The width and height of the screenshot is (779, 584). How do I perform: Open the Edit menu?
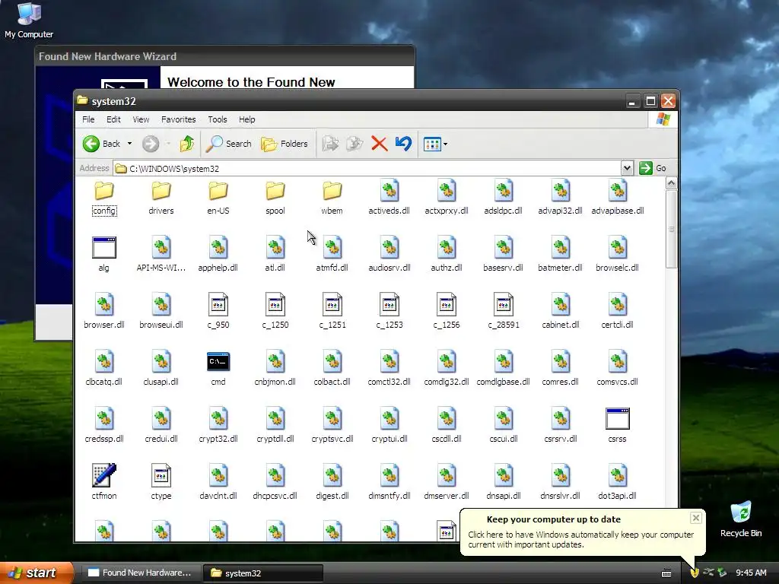pos(113,119)
